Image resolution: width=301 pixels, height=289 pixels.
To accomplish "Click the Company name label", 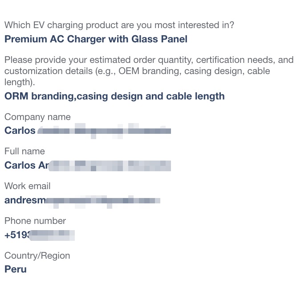I will click(x=37, y=117).
